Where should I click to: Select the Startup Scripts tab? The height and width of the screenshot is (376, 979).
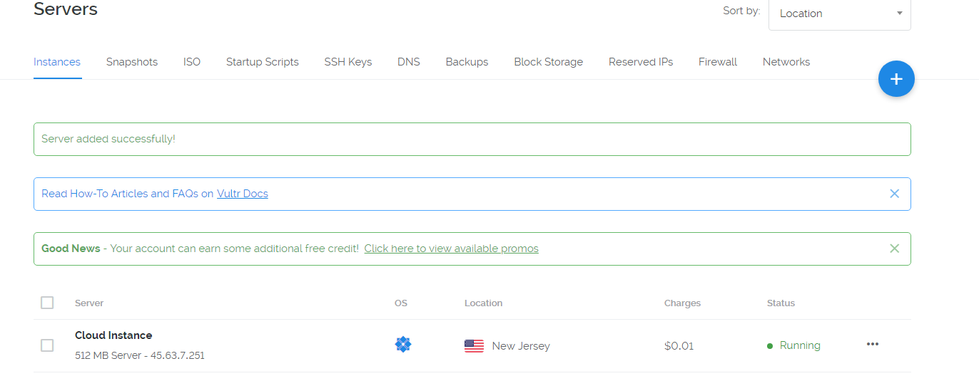(x=262, y=62)
